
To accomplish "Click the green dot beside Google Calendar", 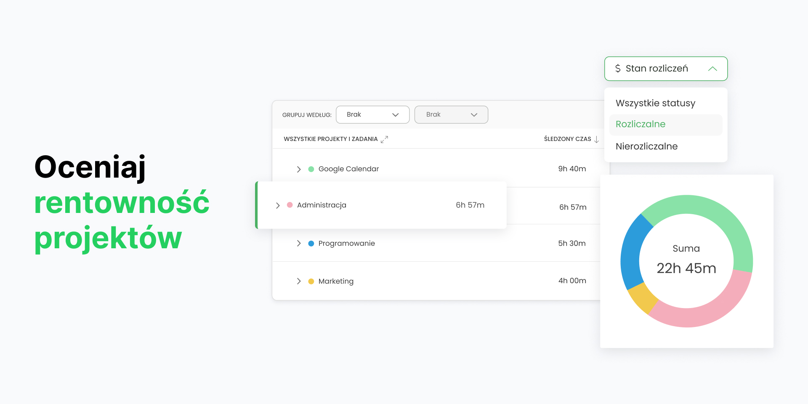I will click(311, 169).
